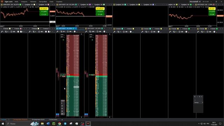Click the info icon in the leftmost order book toolbar
224x126 pixels.
point(18,31)
